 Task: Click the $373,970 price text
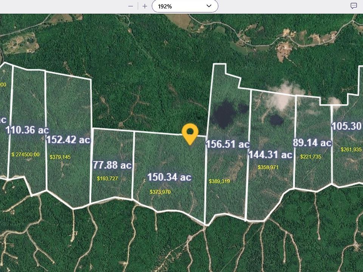pyautogui.click(x=160, y=192)
